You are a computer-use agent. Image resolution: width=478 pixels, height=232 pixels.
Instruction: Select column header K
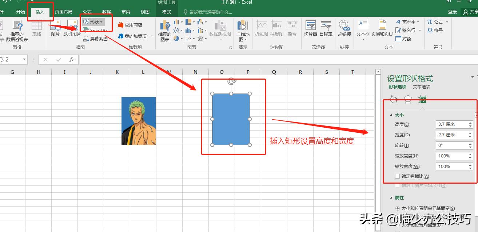point(117,72)
